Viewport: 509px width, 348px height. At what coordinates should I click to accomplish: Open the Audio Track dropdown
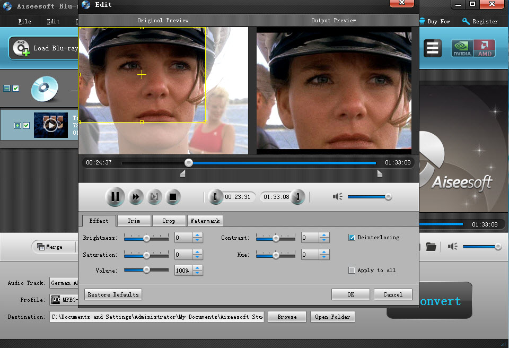[x=64, y=283]
